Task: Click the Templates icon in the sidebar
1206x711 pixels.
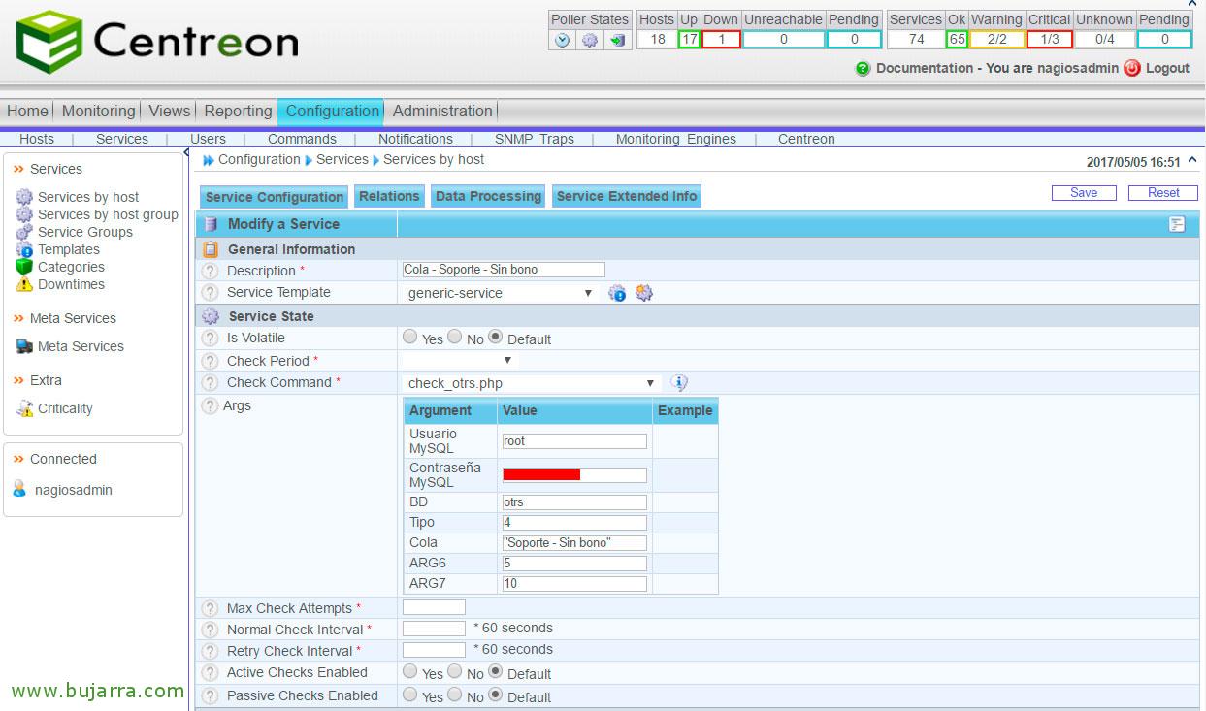Action: pos(24,249)
